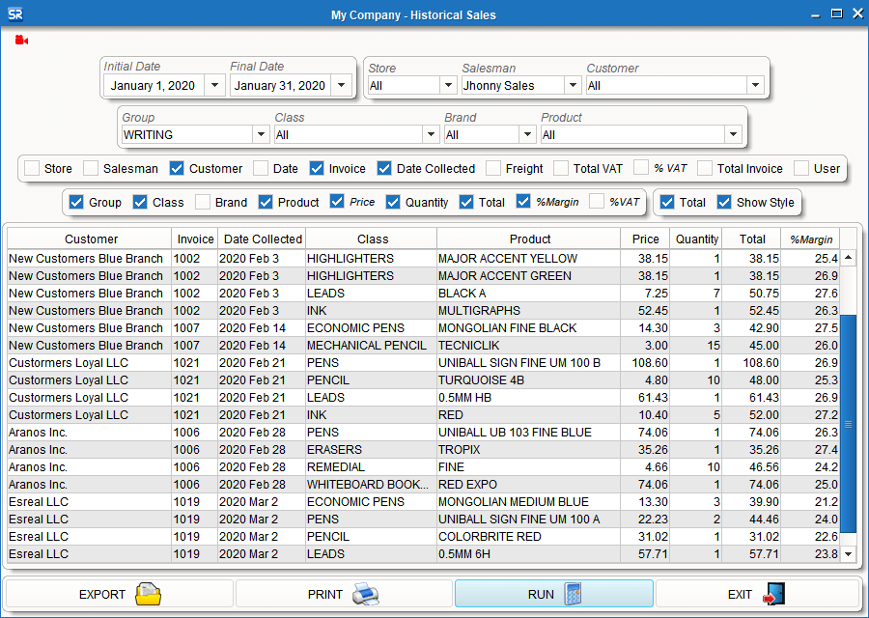Expand the Class filter dropdown
The width and height of the screenshot is (869, 618).
431,134
